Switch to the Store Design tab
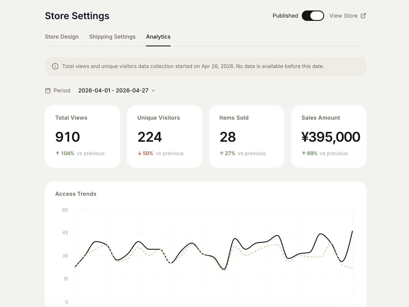Viewport: 409px width, 307px height. coord(62,36)
